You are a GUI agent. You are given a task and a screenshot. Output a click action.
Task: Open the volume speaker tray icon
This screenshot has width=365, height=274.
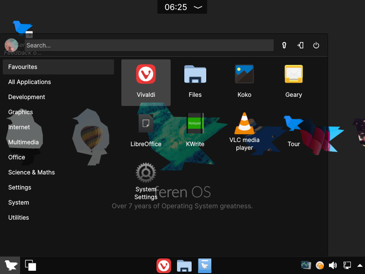tap(333, 265)
